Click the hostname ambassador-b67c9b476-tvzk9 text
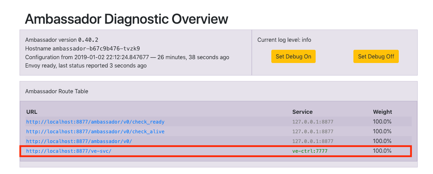 pos(82,48)
